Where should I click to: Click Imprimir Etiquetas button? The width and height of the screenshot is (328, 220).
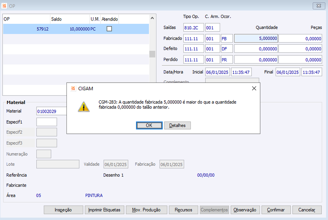click(105, 210)
